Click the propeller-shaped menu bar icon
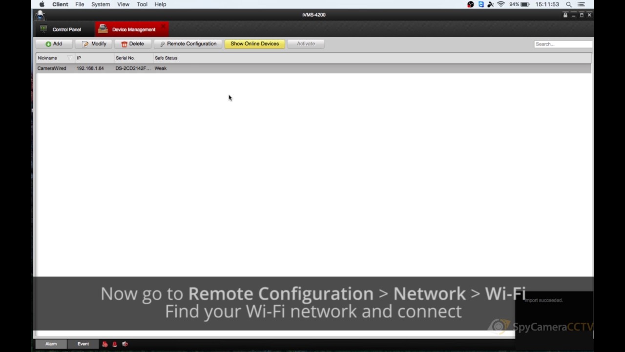Viewport: 625px width, 352px height. pos(491,4)
